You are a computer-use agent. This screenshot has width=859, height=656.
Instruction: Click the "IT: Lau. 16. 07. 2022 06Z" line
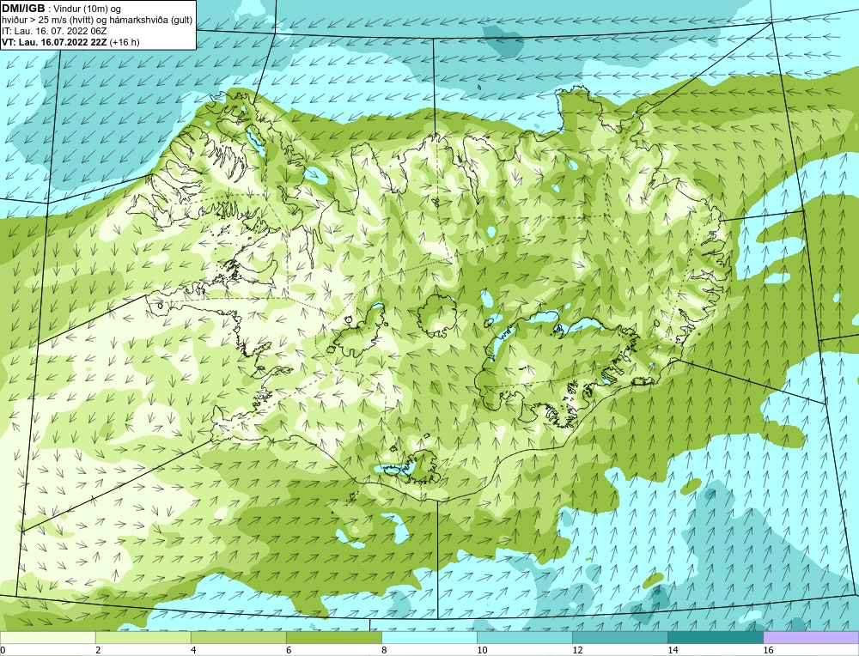[53, 31]
